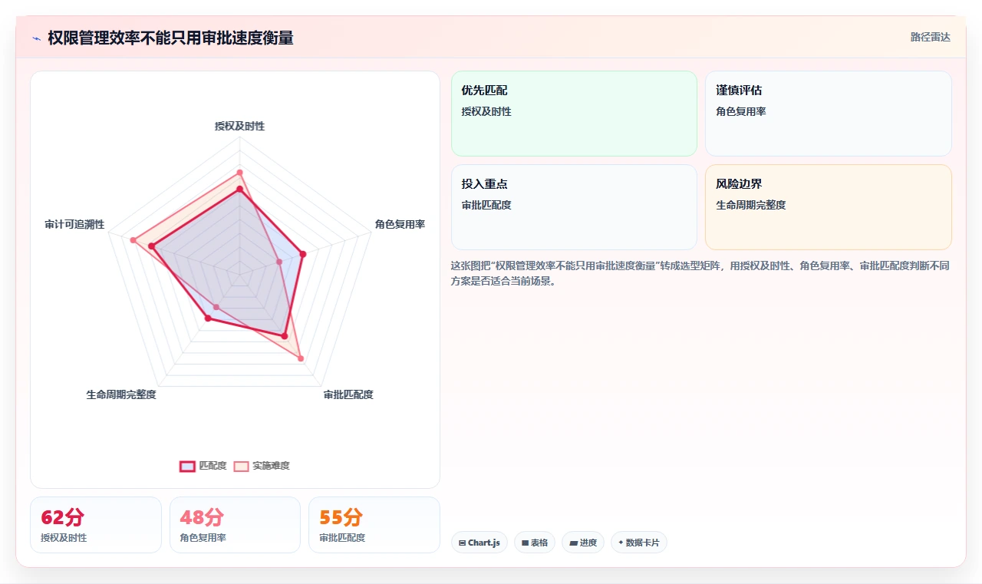The width and height of the screenshot is (982, 584).
Task: Click the 数据卡片 tag chip
Action: pyautogui.click(x=639, y=543)
